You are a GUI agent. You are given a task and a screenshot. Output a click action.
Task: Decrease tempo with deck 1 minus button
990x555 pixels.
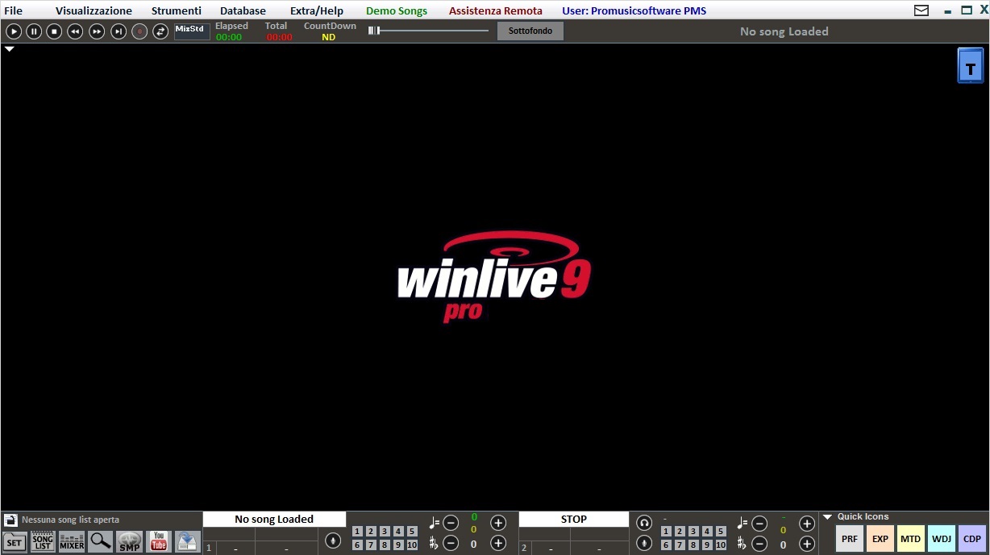451,523
